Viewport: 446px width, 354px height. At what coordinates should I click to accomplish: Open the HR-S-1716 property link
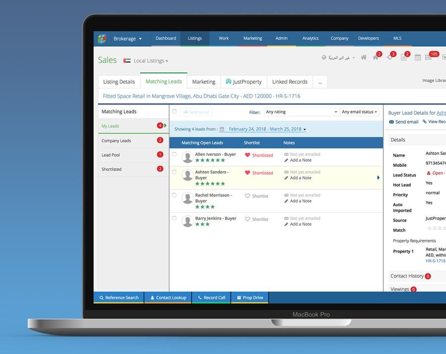pos(436,261)
